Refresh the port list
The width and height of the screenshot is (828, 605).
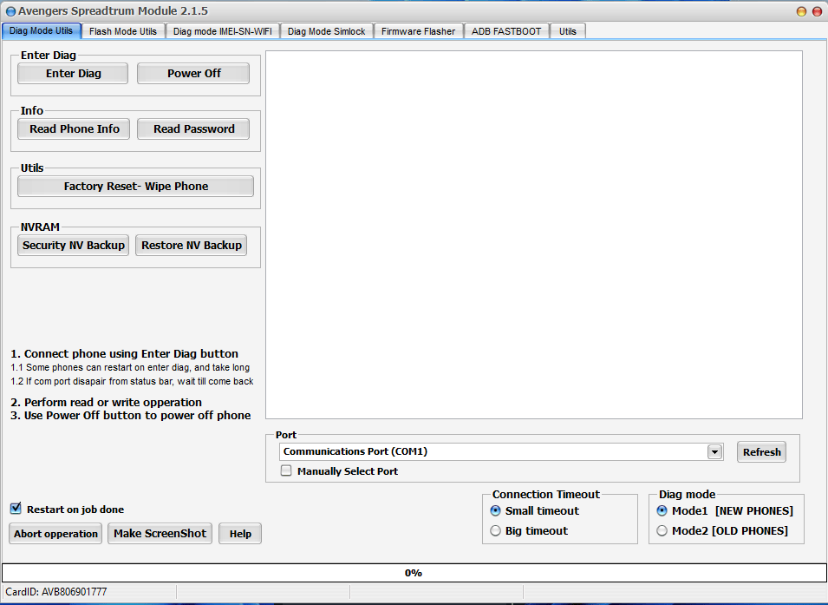pos(761,451)
